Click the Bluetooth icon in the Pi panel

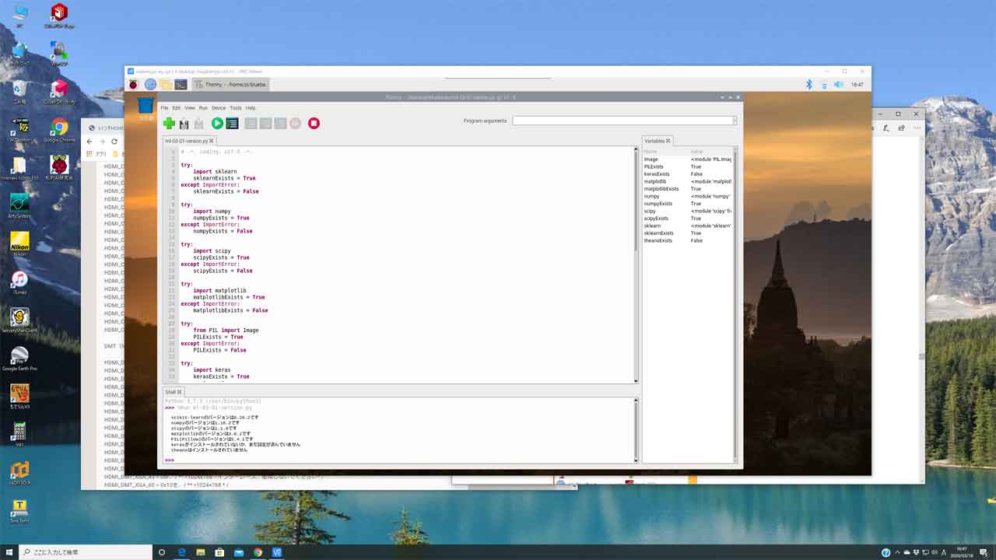click(808, 84)
